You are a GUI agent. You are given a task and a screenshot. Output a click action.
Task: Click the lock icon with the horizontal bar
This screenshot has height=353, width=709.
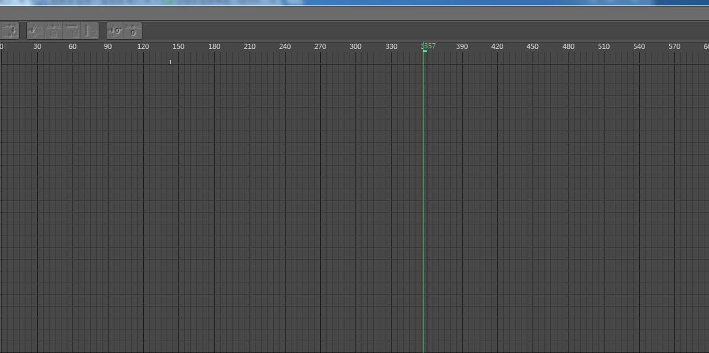point(71,31)
